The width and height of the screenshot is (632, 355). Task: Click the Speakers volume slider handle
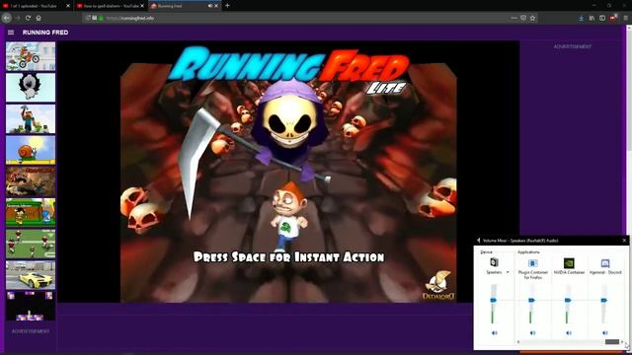pyautogui.click(x=494, y=300)
